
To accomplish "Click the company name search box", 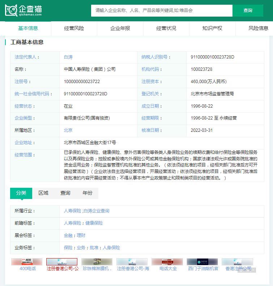I will pos(162,10).
